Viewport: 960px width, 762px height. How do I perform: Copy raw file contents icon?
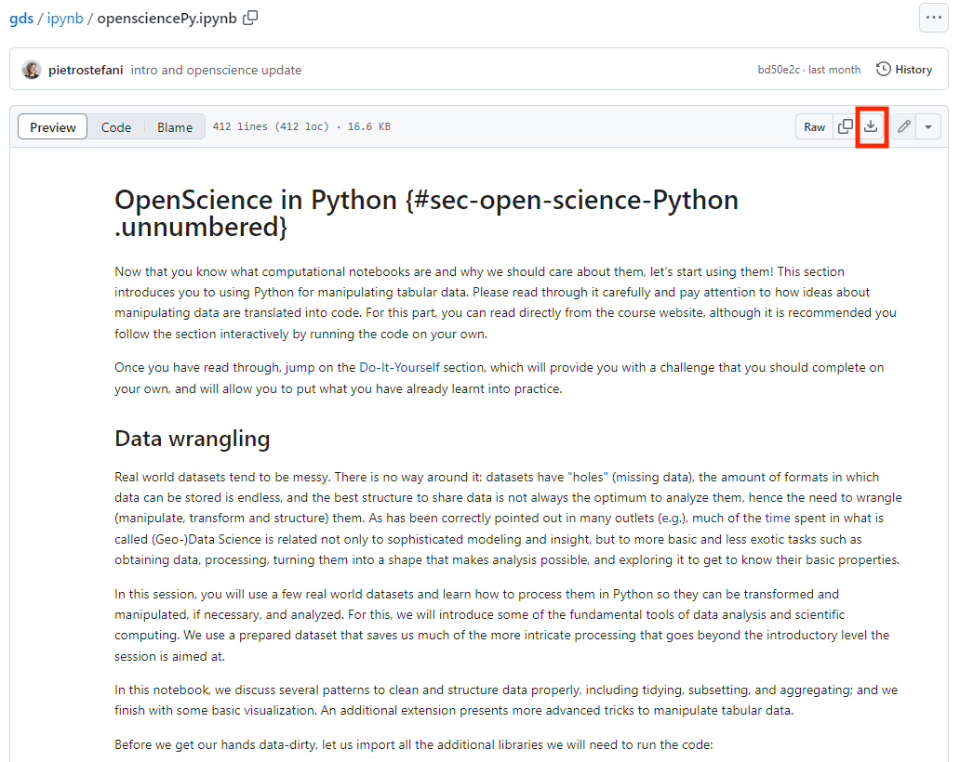click(x=845, y=126)
